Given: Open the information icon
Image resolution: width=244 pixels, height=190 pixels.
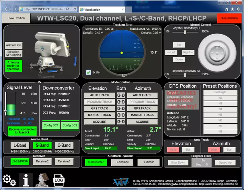Looking at the screenshot, I should pos(26,180).
